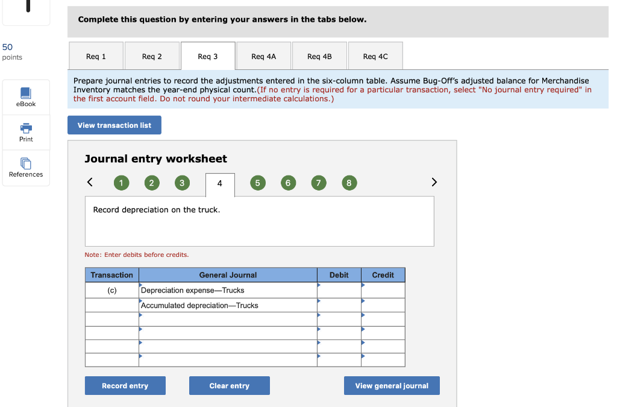Jump to journal entry 6
This screenshot has height=407, width=617.
click(288, 183)
